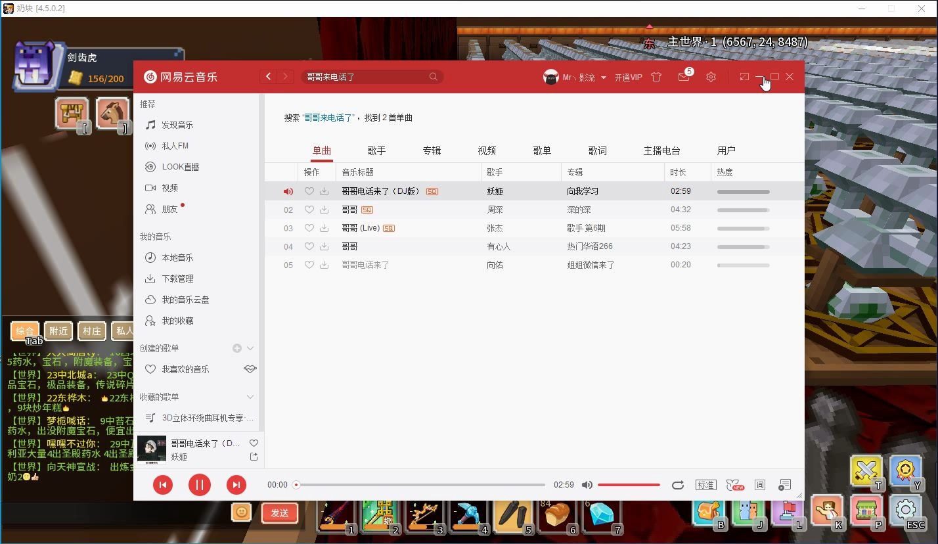
Task: Switch to the 视频 results tab
Action: (x=487, y=150)
